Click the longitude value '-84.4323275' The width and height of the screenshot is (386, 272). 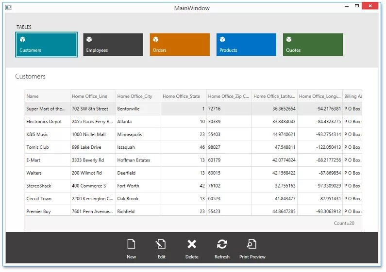[329, 122]
